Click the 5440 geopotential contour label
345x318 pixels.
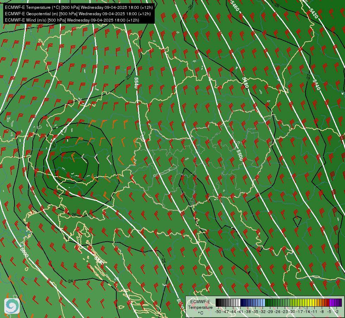[316, 85]
